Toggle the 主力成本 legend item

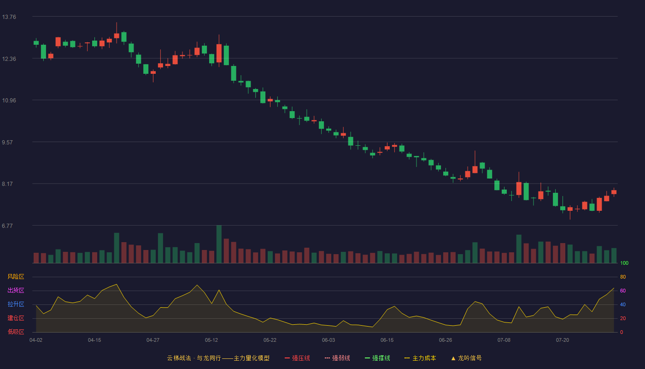coord(420,358)
